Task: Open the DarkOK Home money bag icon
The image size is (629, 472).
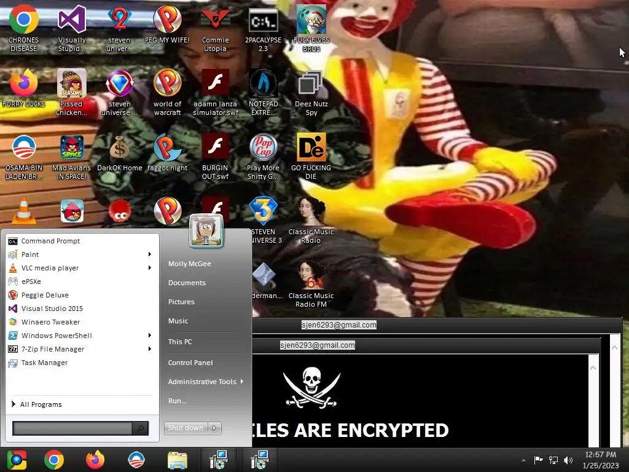Action: click(120, 153)
